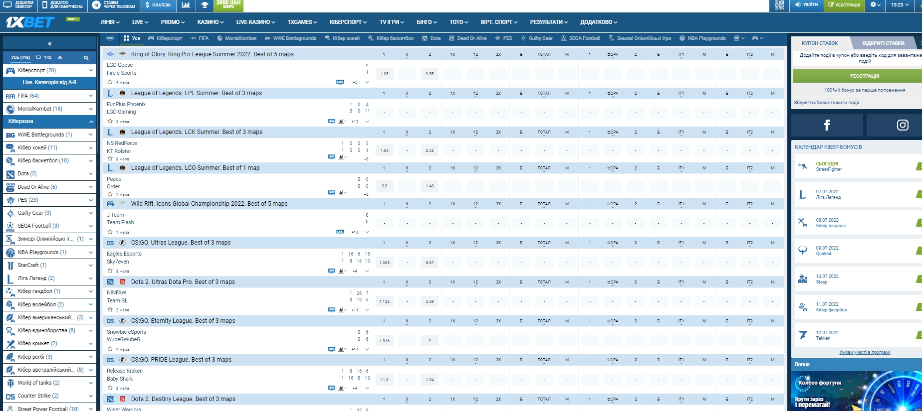Switch to the ВІДКРИТІ СТАВКИ tab

point(883,43)
